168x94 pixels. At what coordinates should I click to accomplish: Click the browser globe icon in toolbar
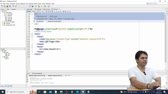pyautogui.click(x=33, y=6)
